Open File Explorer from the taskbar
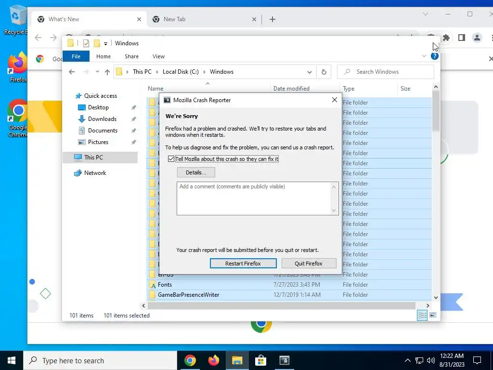This screenshot has height=370, width=493. click(237, 360)
